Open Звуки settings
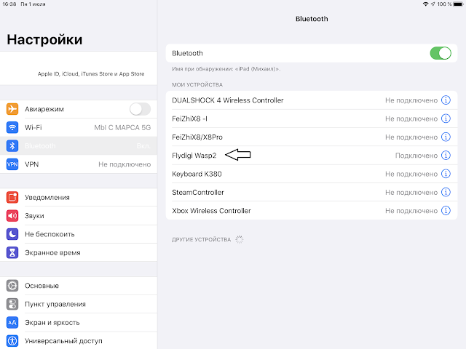 pos(79,216)
